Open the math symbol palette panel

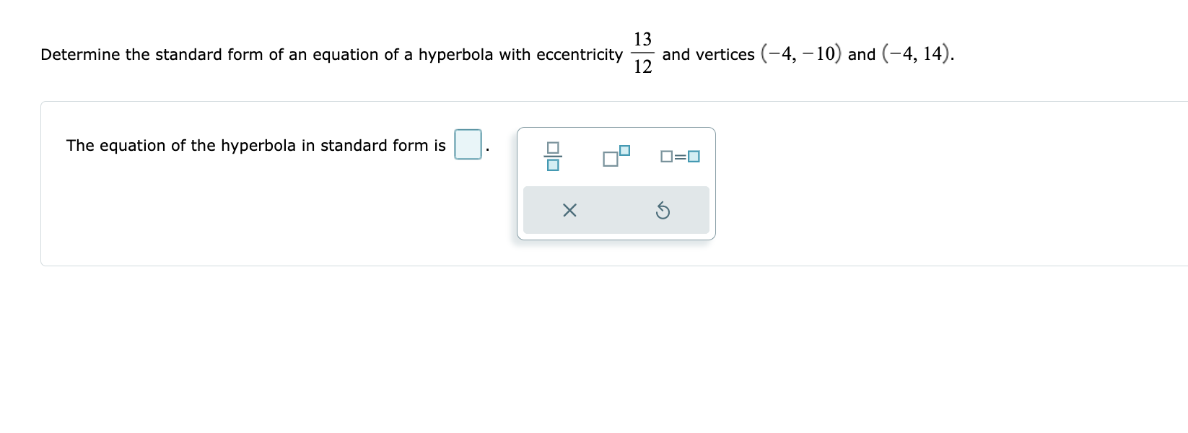[616, 183]
